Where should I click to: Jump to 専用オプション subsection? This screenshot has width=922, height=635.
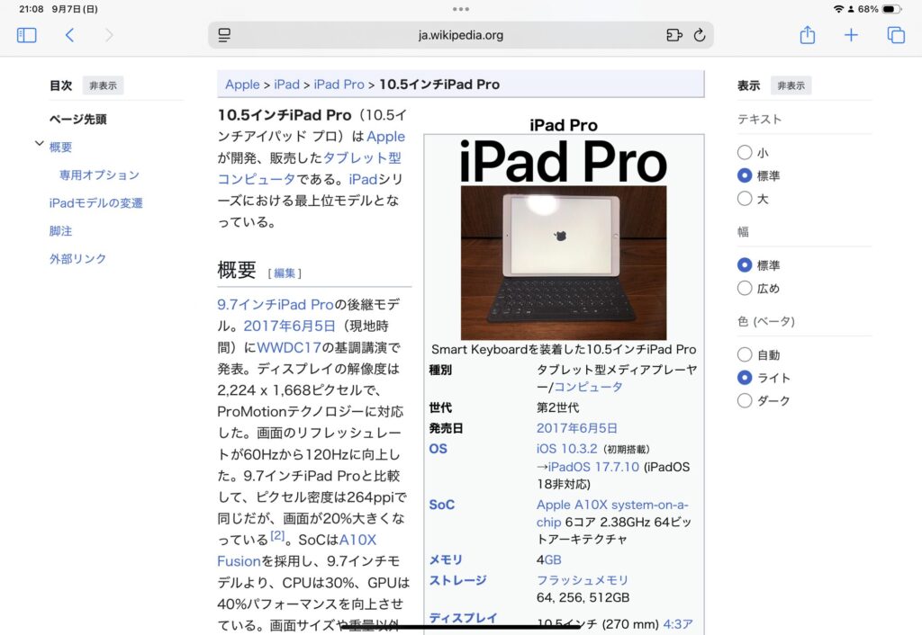(x=99, y=175)
